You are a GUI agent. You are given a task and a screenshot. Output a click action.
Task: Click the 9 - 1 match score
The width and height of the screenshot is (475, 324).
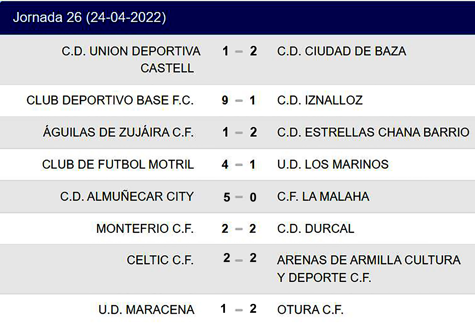point(239,100)
